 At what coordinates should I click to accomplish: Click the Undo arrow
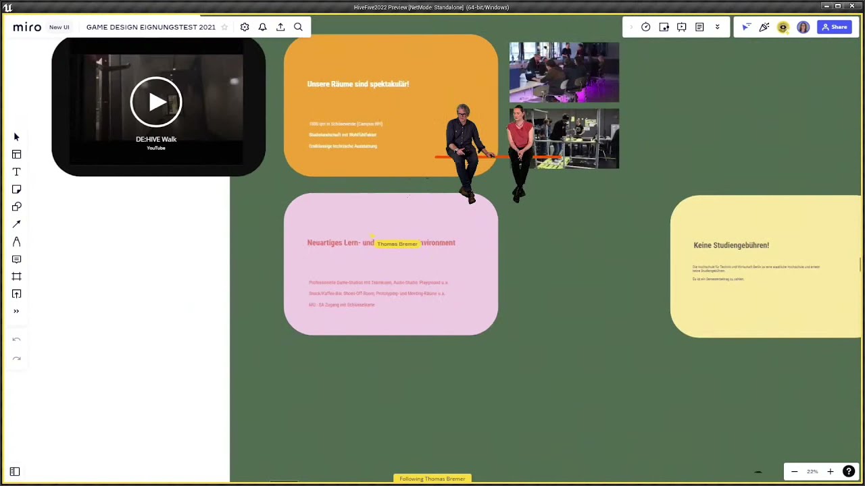click(17, 340)
